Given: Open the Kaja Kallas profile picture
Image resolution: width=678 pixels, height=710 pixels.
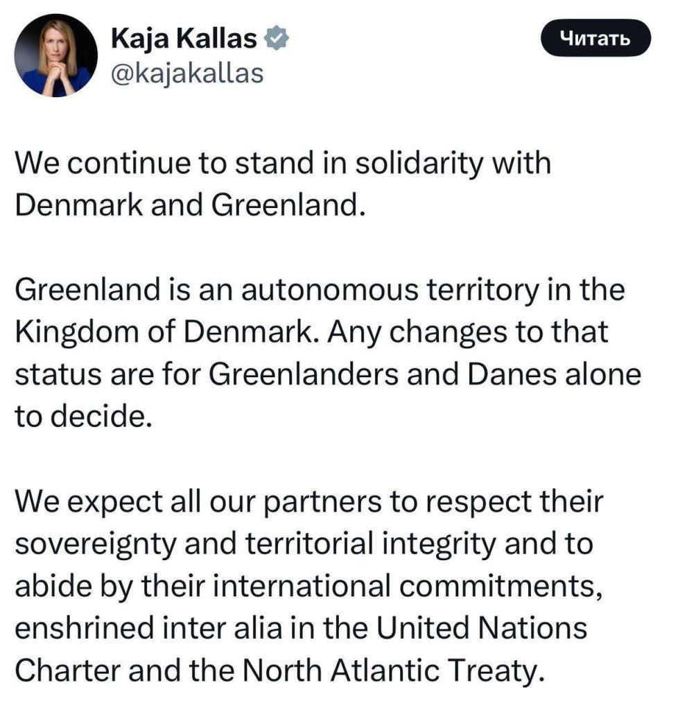Looking at the screenshot, I should coord(55,55).
